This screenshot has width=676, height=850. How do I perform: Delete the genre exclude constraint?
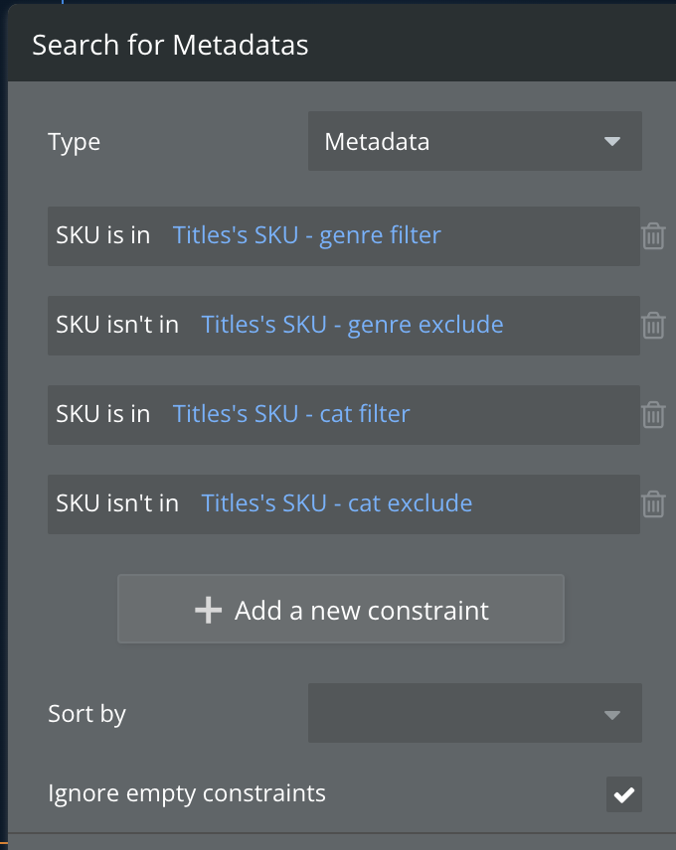coord(653,326)
